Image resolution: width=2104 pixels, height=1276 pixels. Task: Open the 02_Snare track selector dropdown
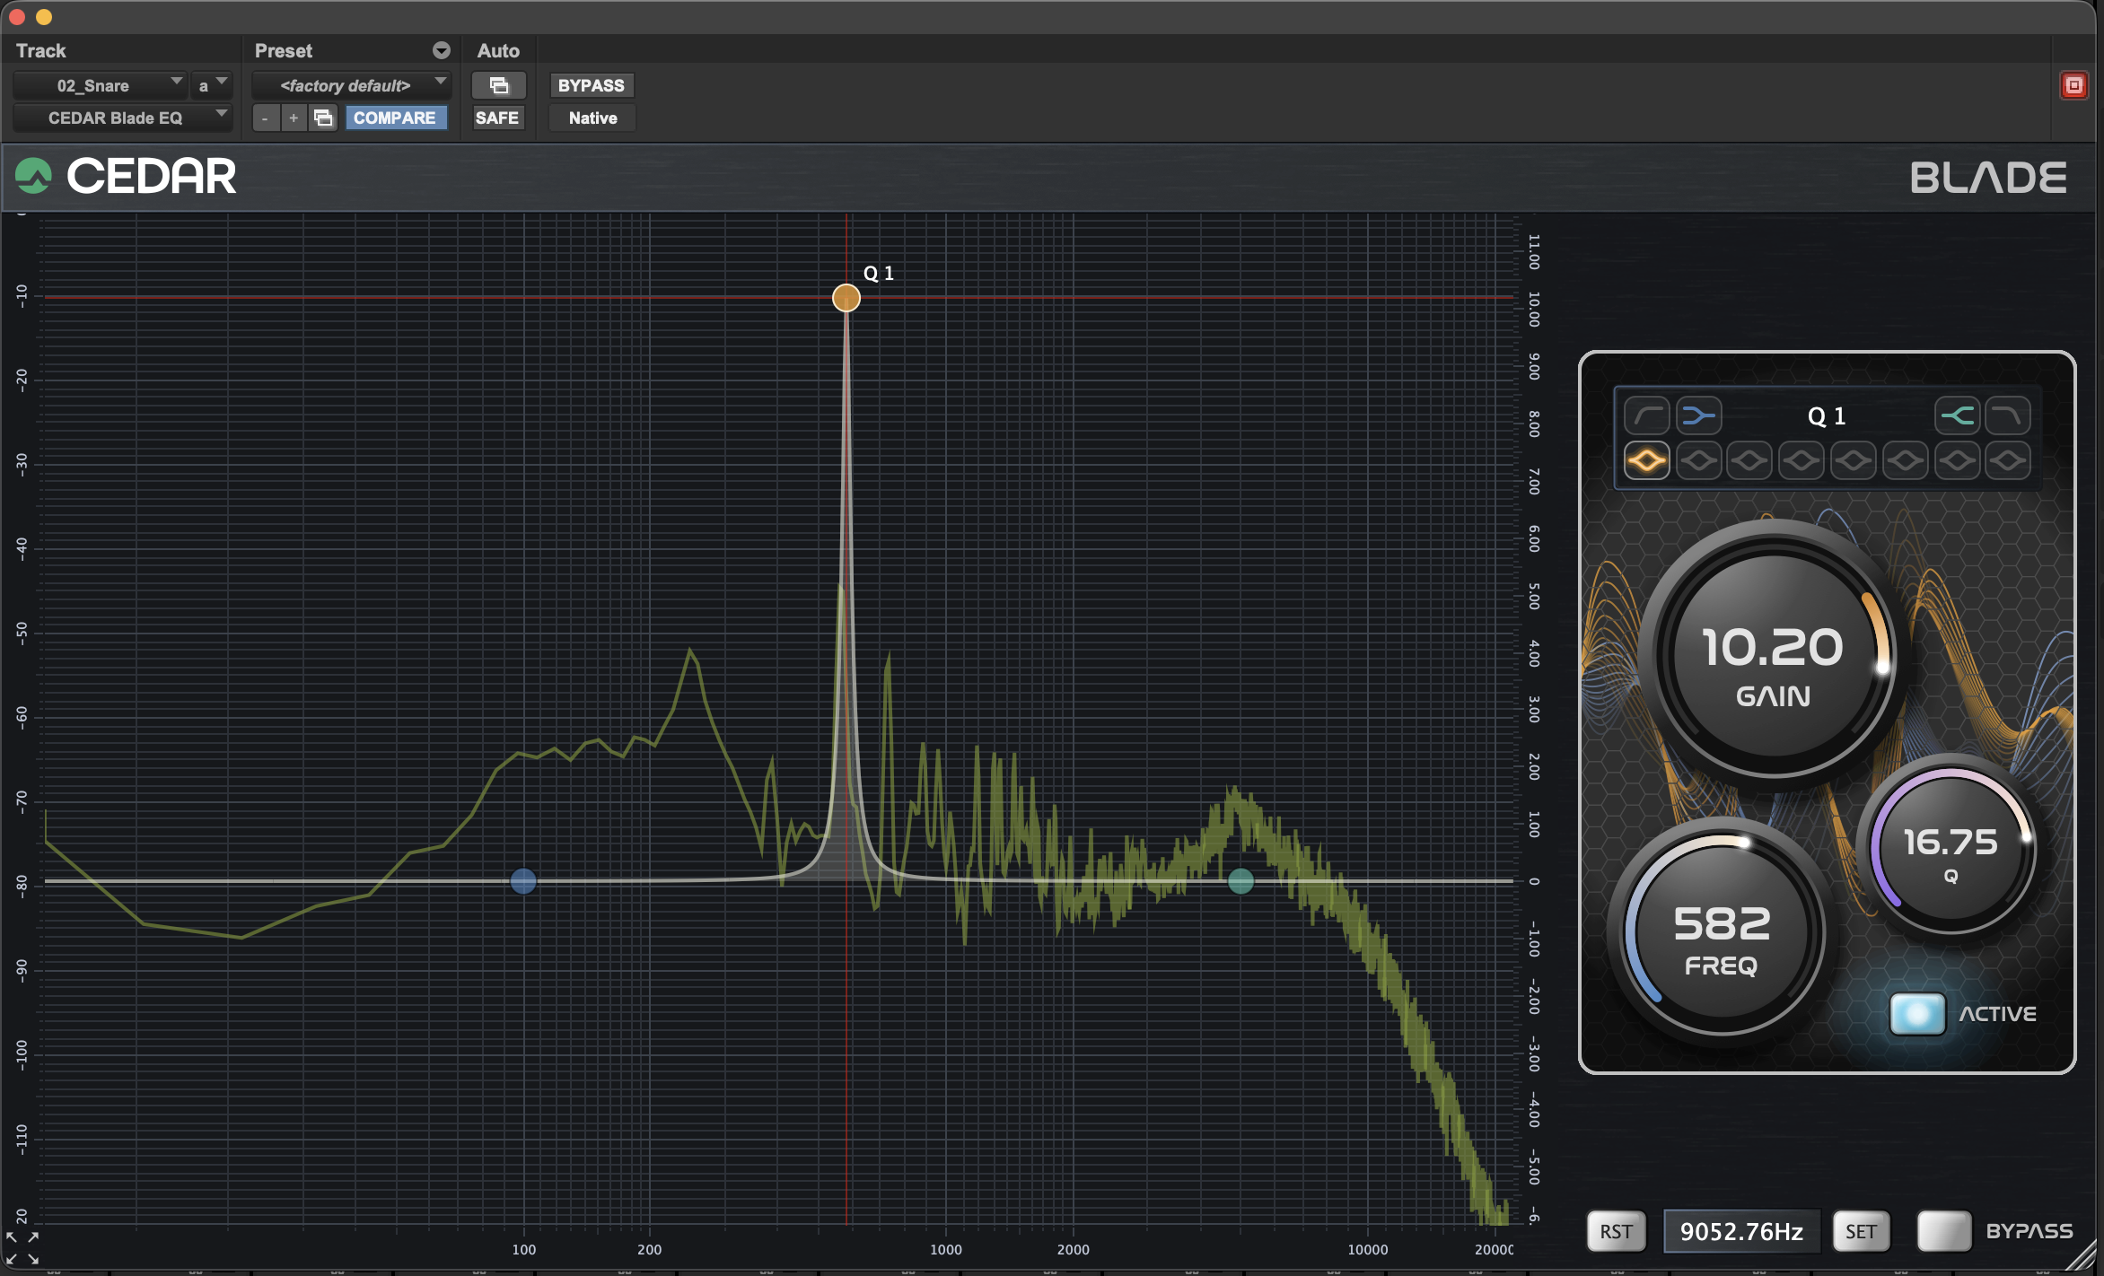101,85
